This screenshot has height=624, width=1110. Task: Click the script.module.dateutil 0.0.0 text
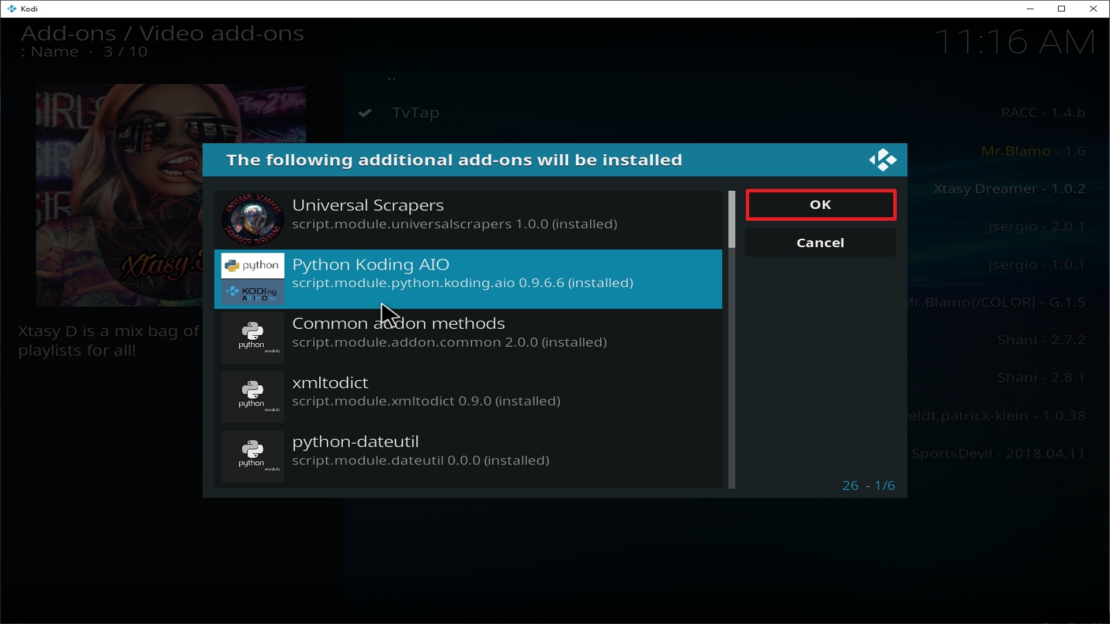coord(420,460)
